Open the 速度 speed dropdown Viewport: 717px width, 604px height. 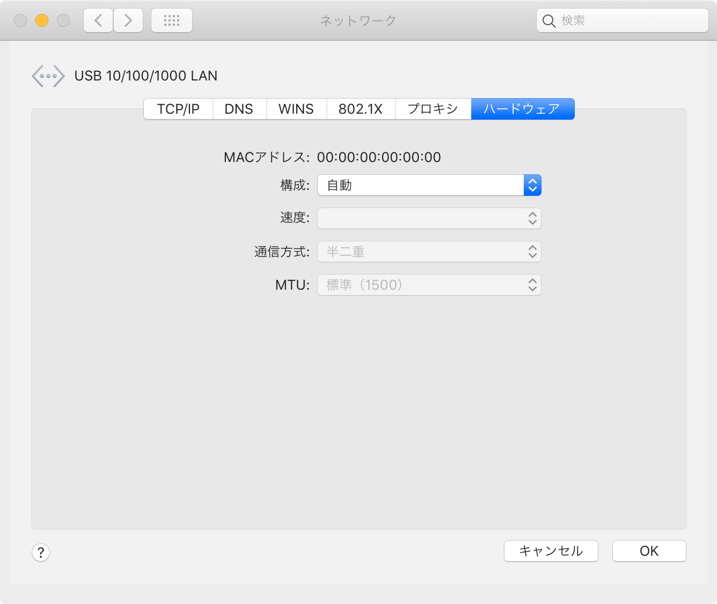(429, 218)
